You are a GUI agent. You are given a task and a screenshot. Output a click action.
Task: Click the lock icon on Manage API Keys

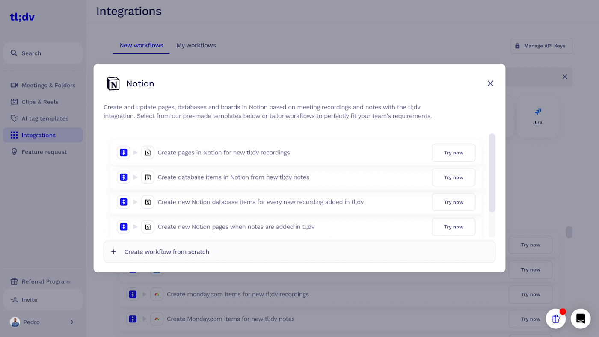pos(517,46)
